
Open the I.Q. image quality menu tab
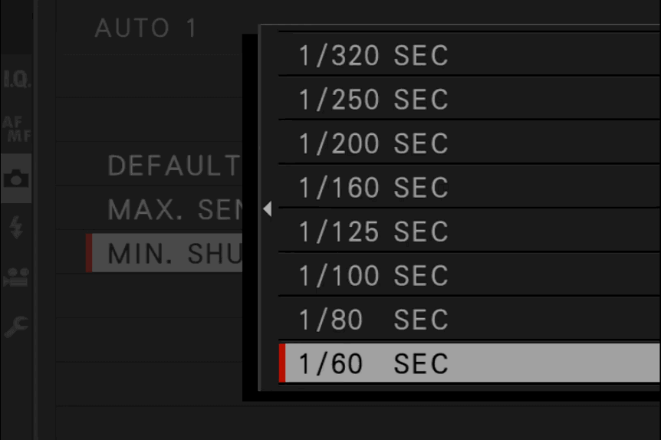point(16,79)
